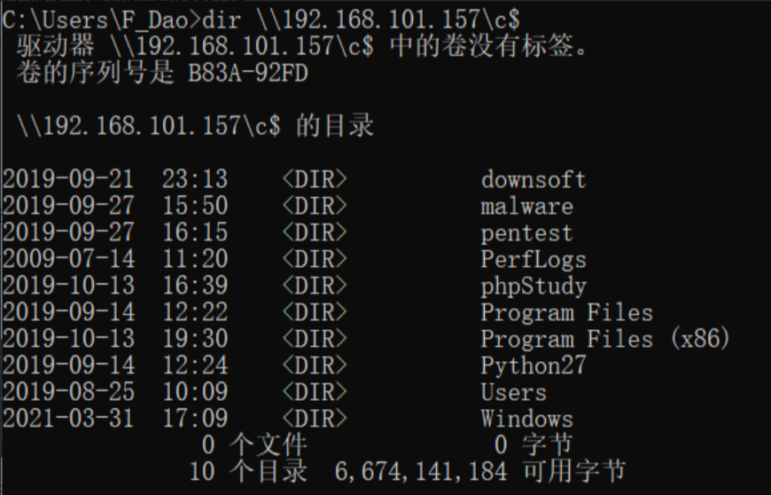Click the dir command text in prompt
Screen dimensions: 771x495
click(222, 20)
